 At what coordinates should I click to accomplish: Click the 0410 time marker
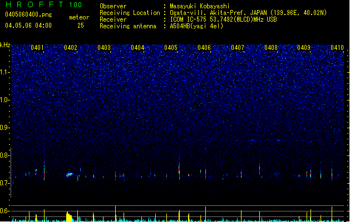click(x=337, y=48)
